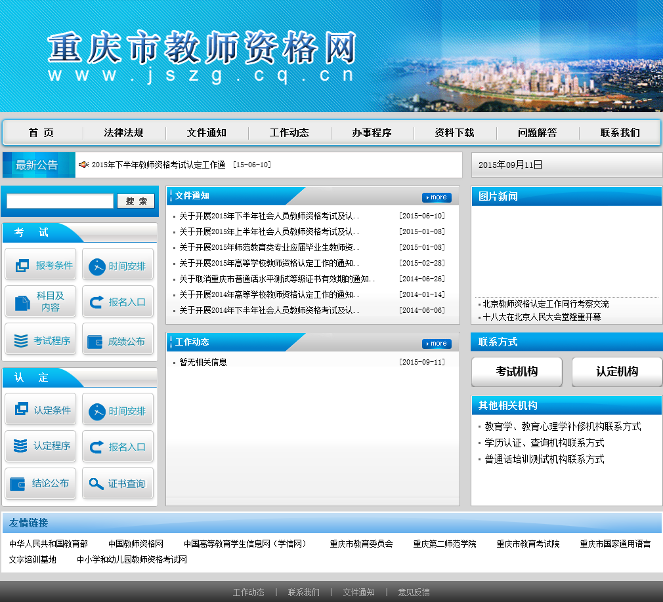Open 结论公布 in the 认定 panel

[x=41, y=483]
